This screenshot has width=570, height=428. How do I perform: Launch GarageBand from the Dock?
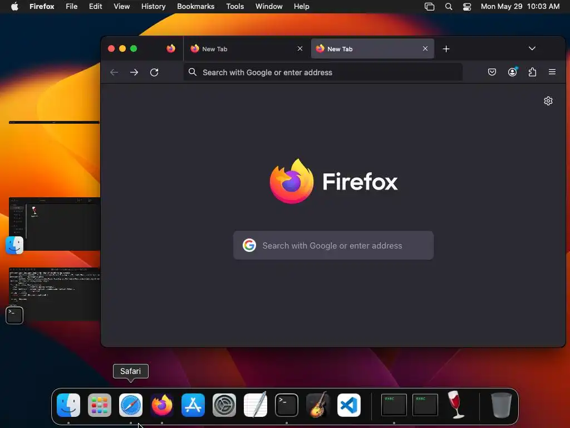point(318,405)
